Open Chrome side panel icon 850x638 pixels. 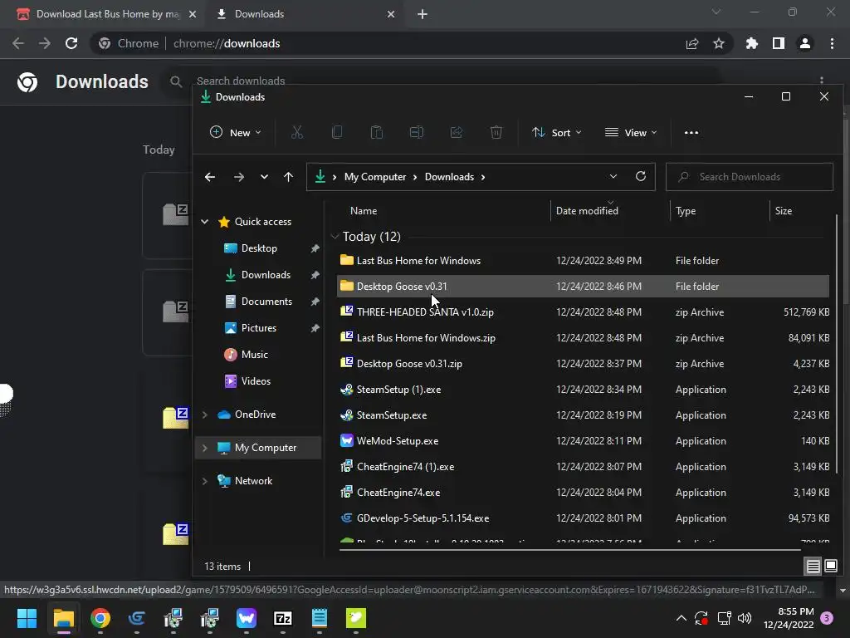(x=779, y=43)
